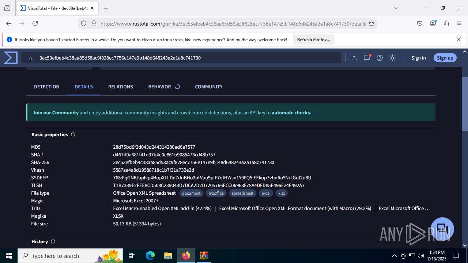Image resolution: width=468 pixels, height=263 pixels.
Task: Open the chat support bubble
Action: click(x=442, y=229)
